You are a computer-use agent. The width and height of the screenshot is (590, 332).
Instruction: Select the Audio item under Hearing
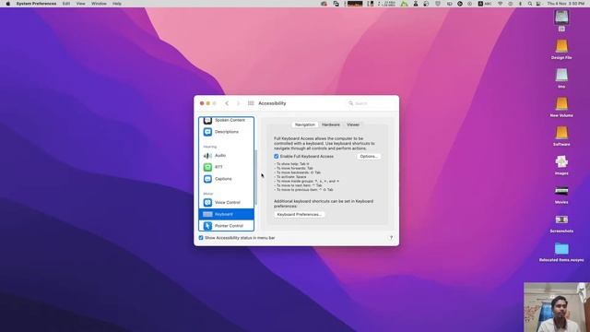[226, 156]
